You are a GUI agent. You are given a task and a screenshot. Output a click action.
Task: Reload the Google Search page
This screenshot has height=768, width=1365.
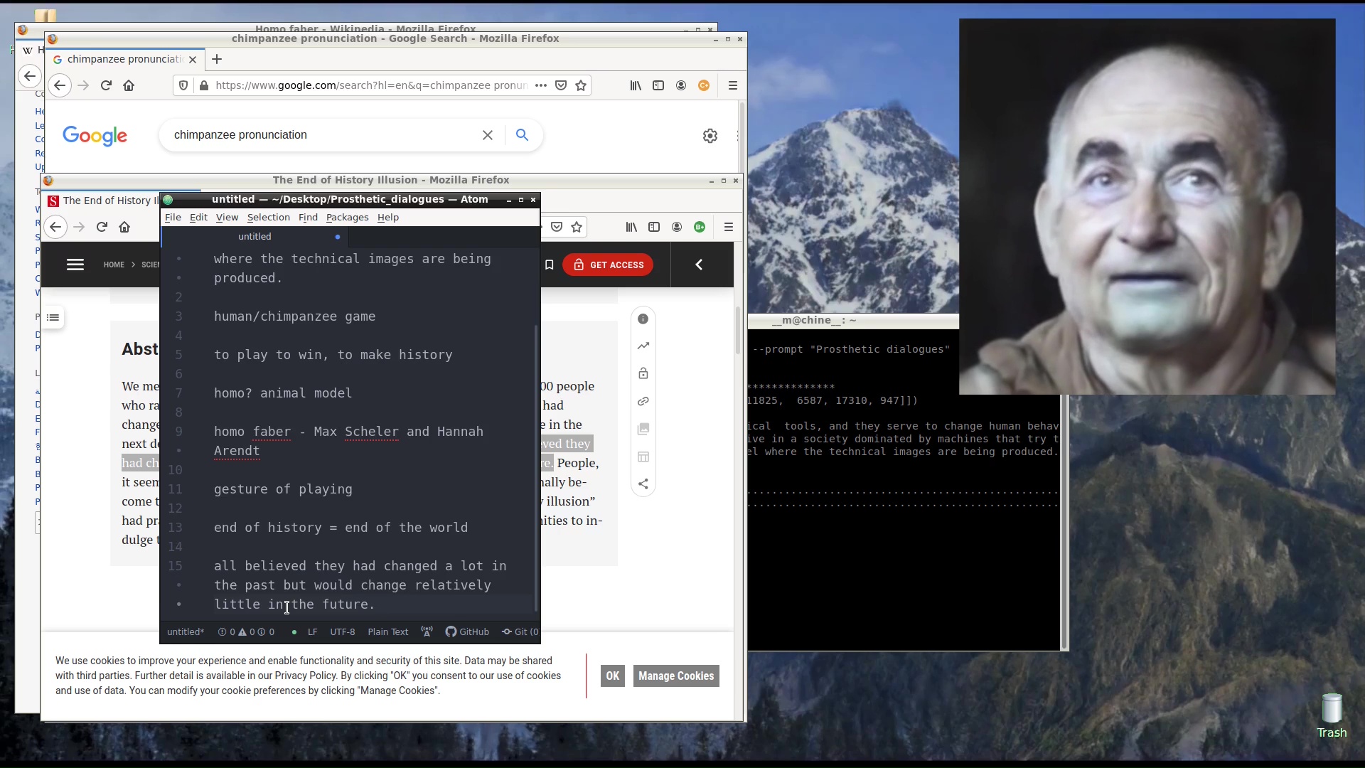[x=106, y=85]
